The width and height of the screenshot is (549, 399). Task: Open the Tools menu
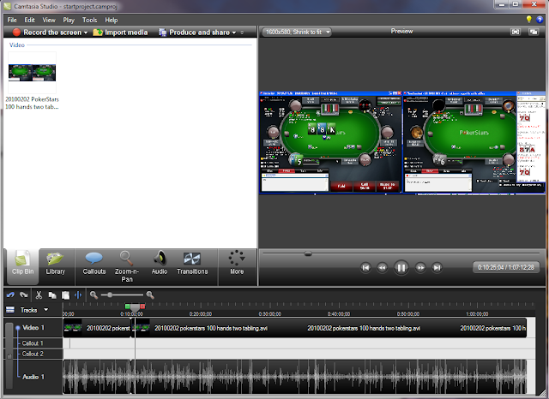tap(89, 20)
